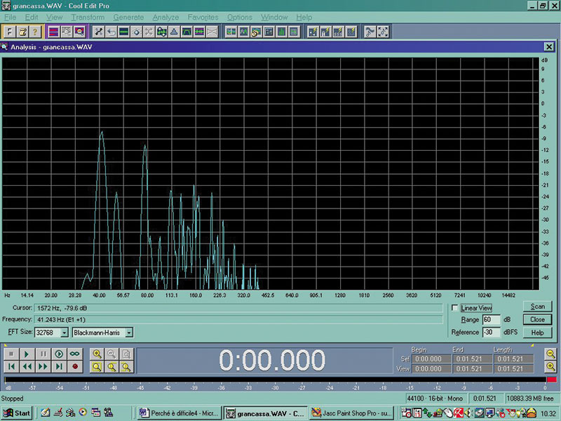
Task: Open the Windows Start menu
Action: (x=16, y=413)
